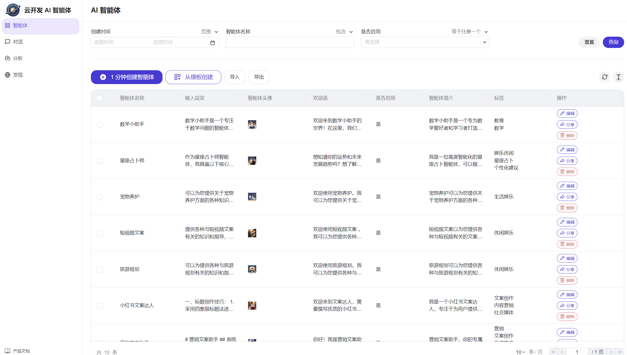Select the 短视频文案 row checkbox
Screen dimensions: 627x355
(100, 233)
